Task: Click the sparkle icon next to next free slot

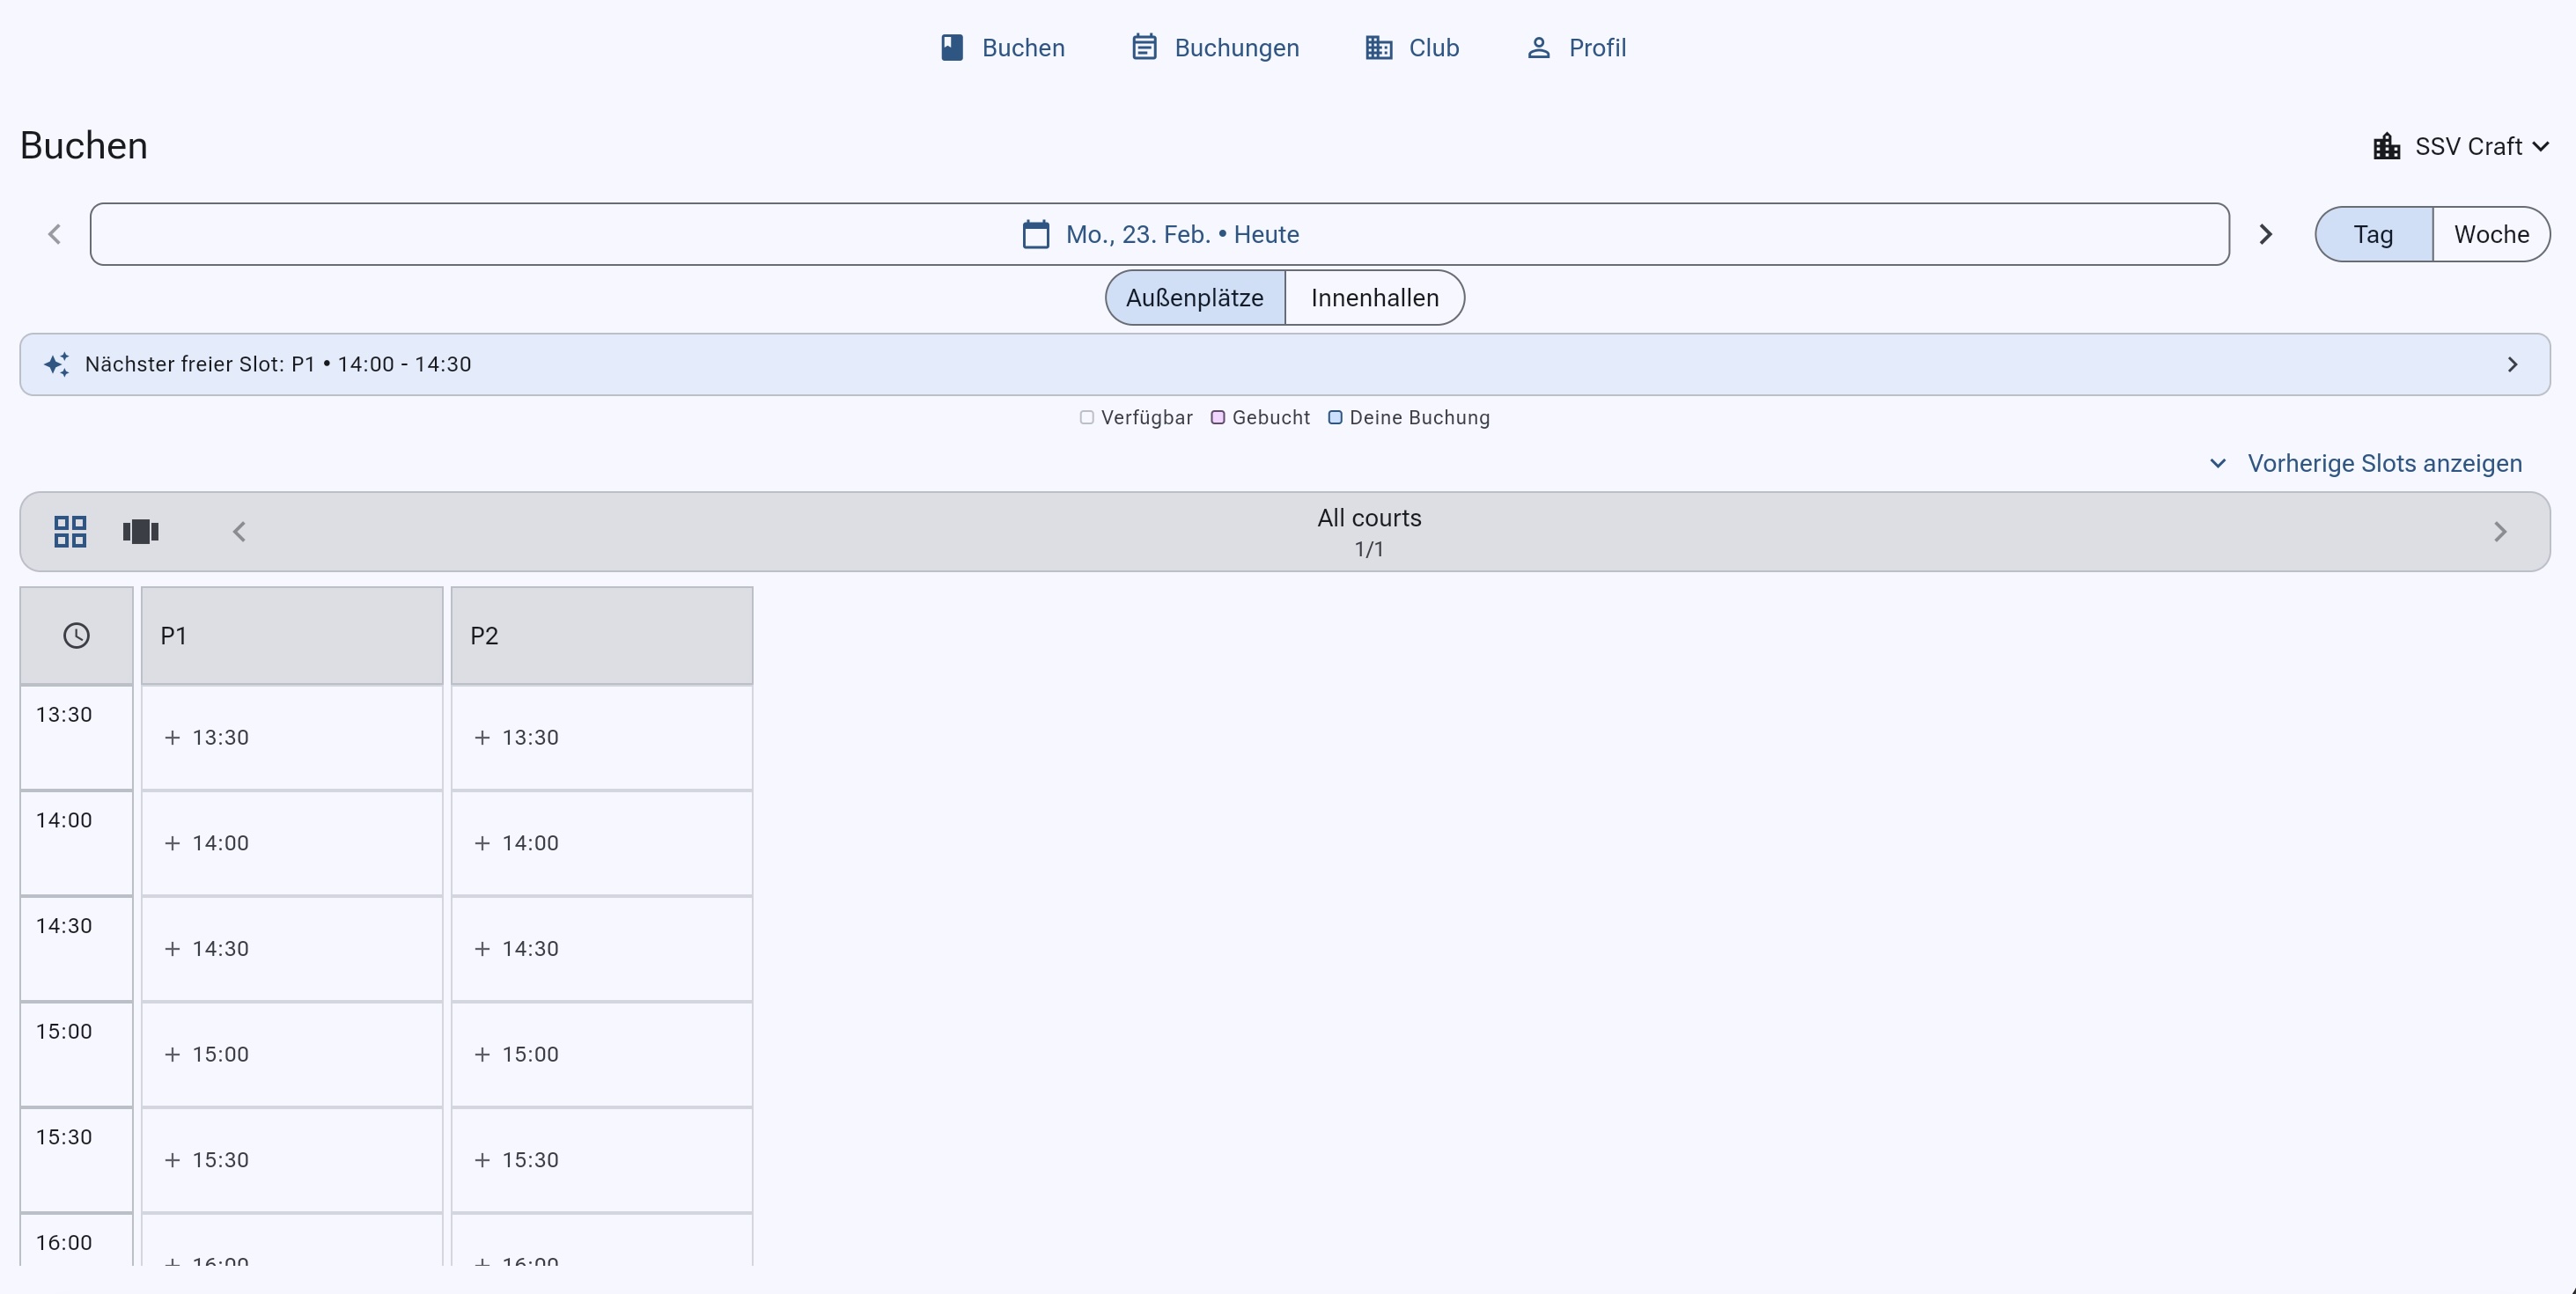Action: click(57, 364)
